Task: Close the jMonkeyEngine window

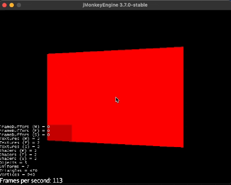Action: [4, 5]
